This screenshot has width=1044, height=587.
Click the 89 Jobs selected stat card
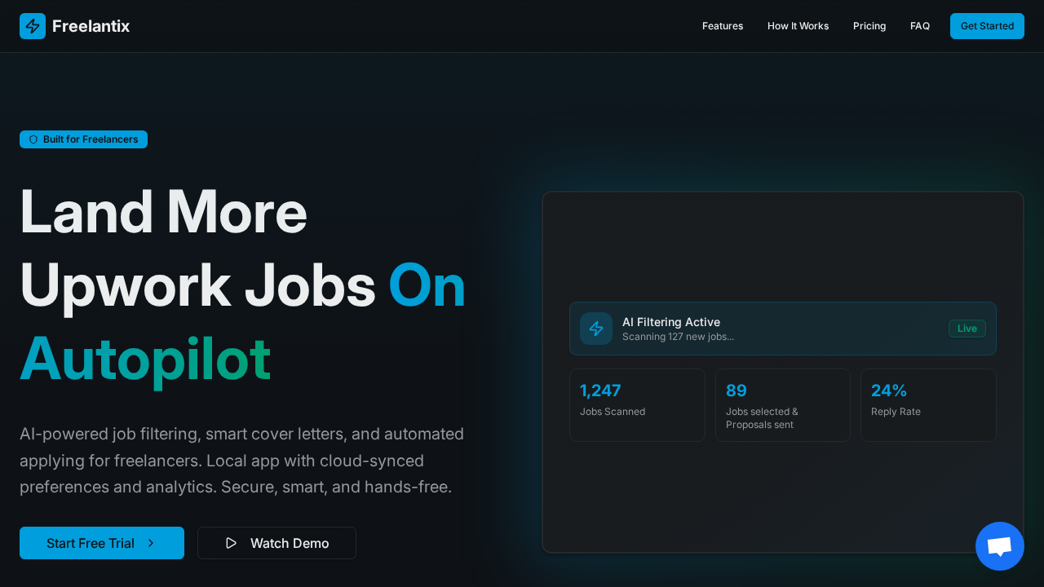(783, 404)
